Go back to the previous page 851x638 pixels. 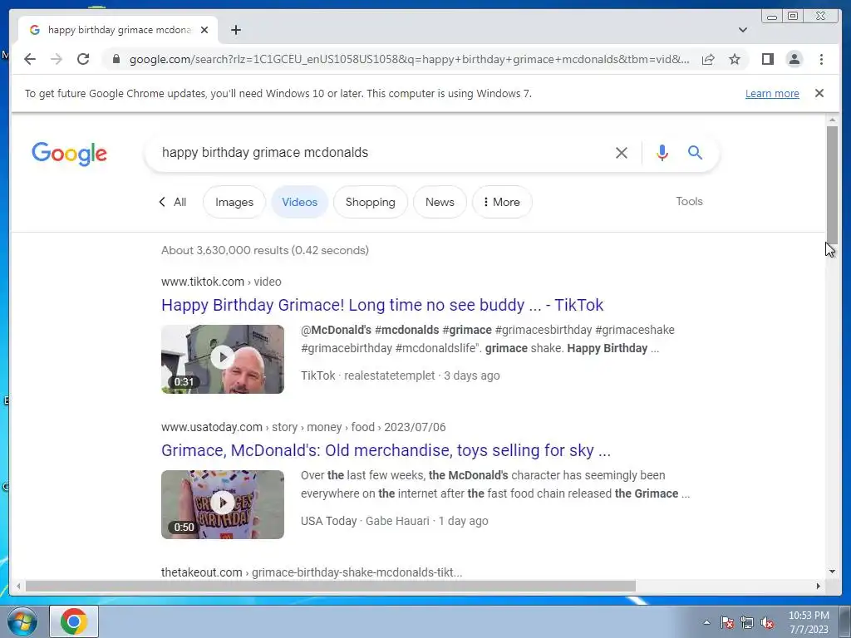[x=30, y=59]
